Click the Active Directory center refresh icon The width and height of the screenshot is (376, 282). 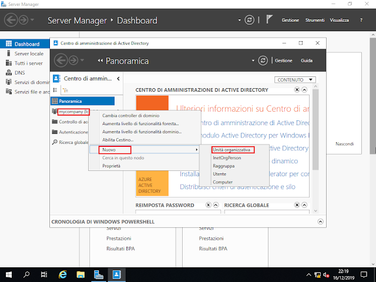[263, 61]
